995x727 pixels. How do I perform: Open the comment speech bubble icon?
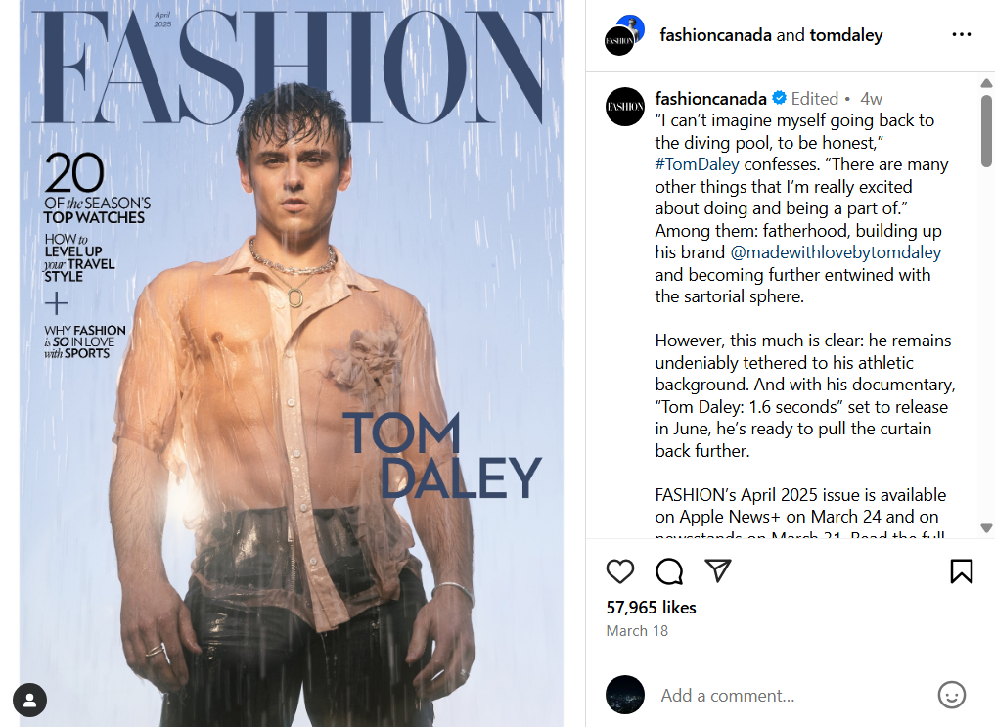coord(669,571)
